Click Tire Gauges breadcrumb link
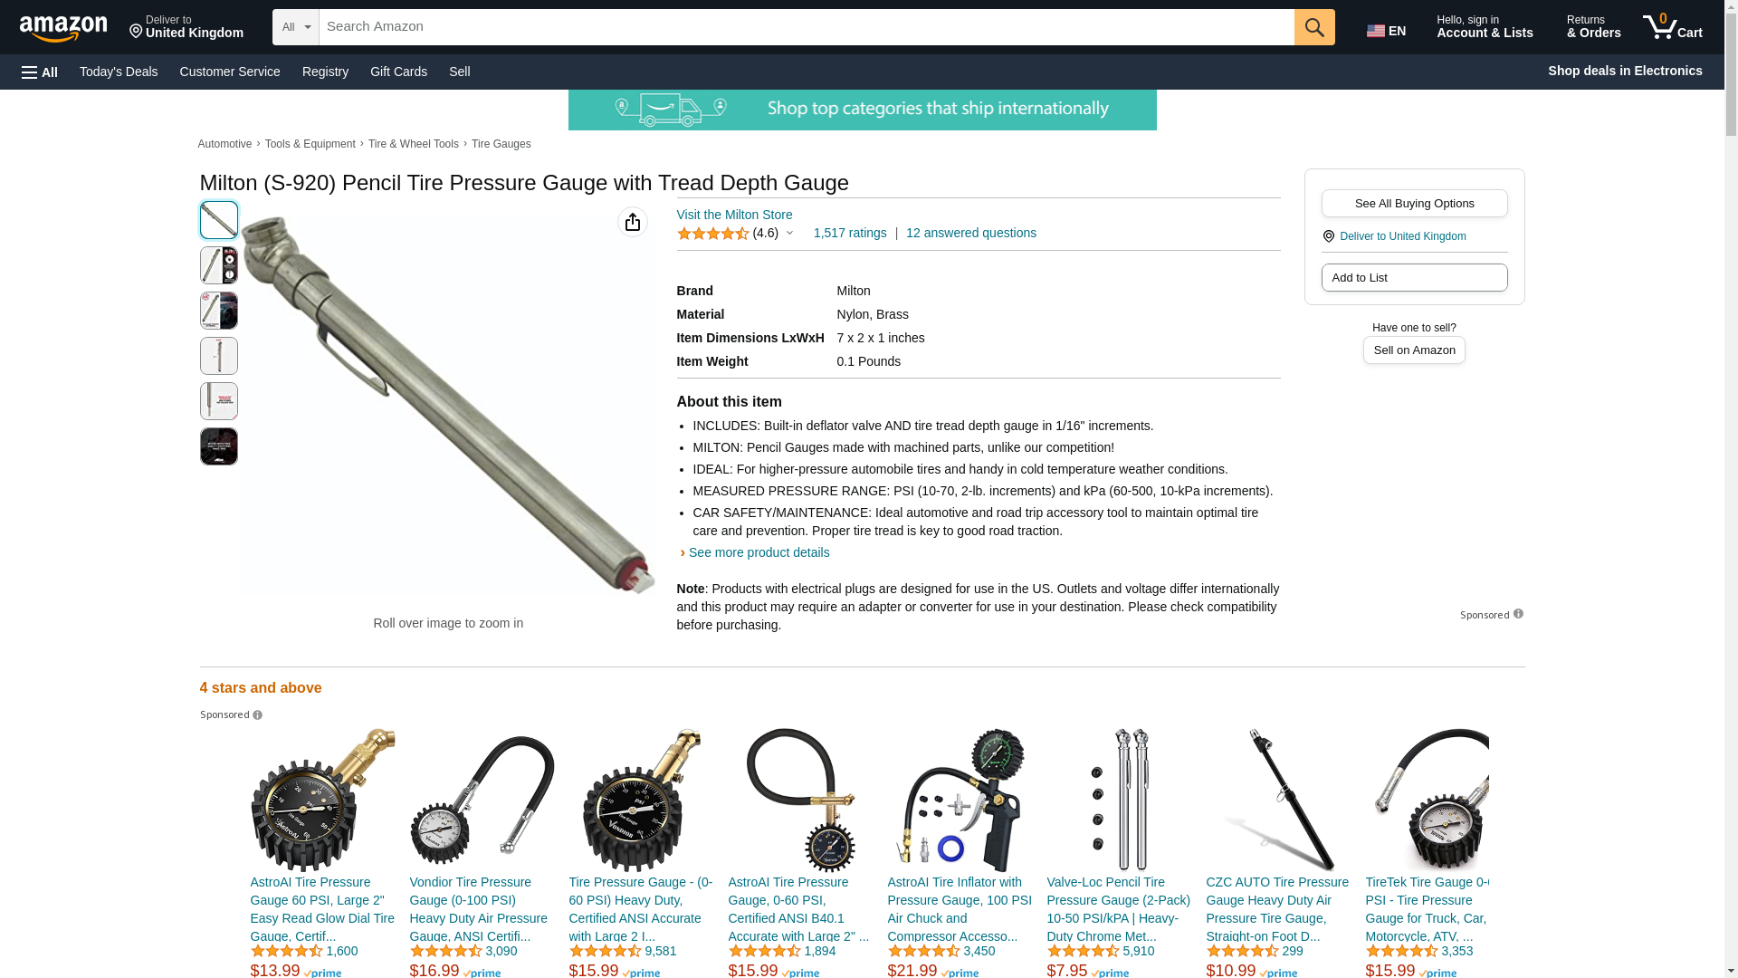 pyautogui.click(x=501, y=144)
